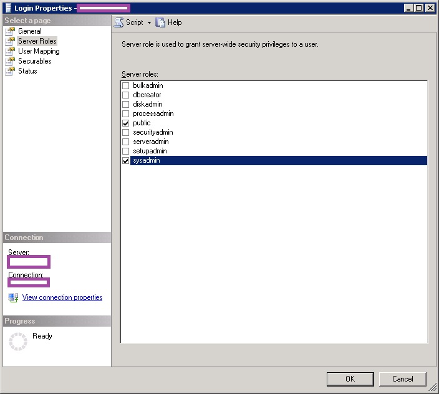This screenshot has height=394, width=439.
Task: Uncheck the sysadmin role
Action: click(126, 161)
